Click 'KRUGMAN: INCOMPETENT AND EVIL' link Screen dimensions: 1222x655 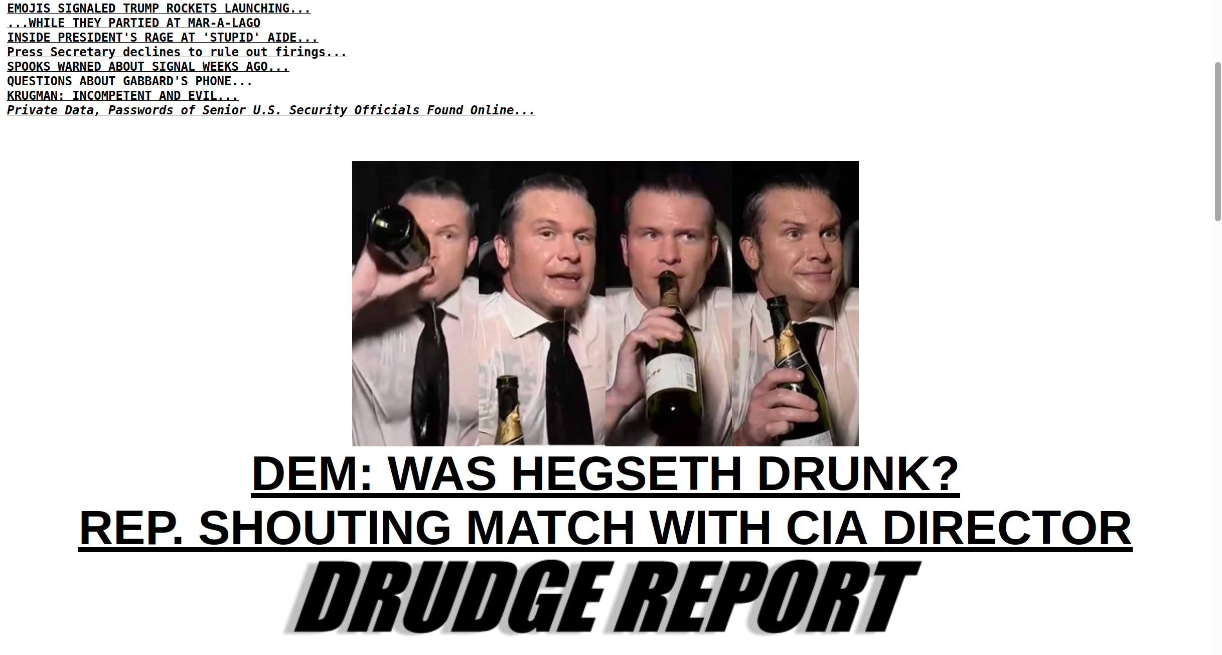122,96
